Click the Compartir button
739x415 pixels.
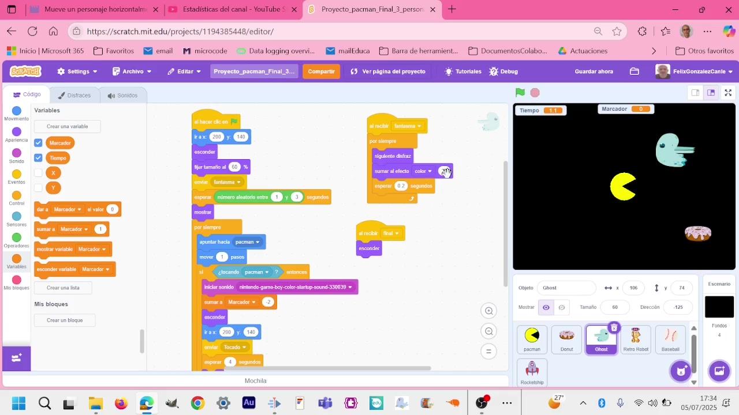click(x=321, y=71)
